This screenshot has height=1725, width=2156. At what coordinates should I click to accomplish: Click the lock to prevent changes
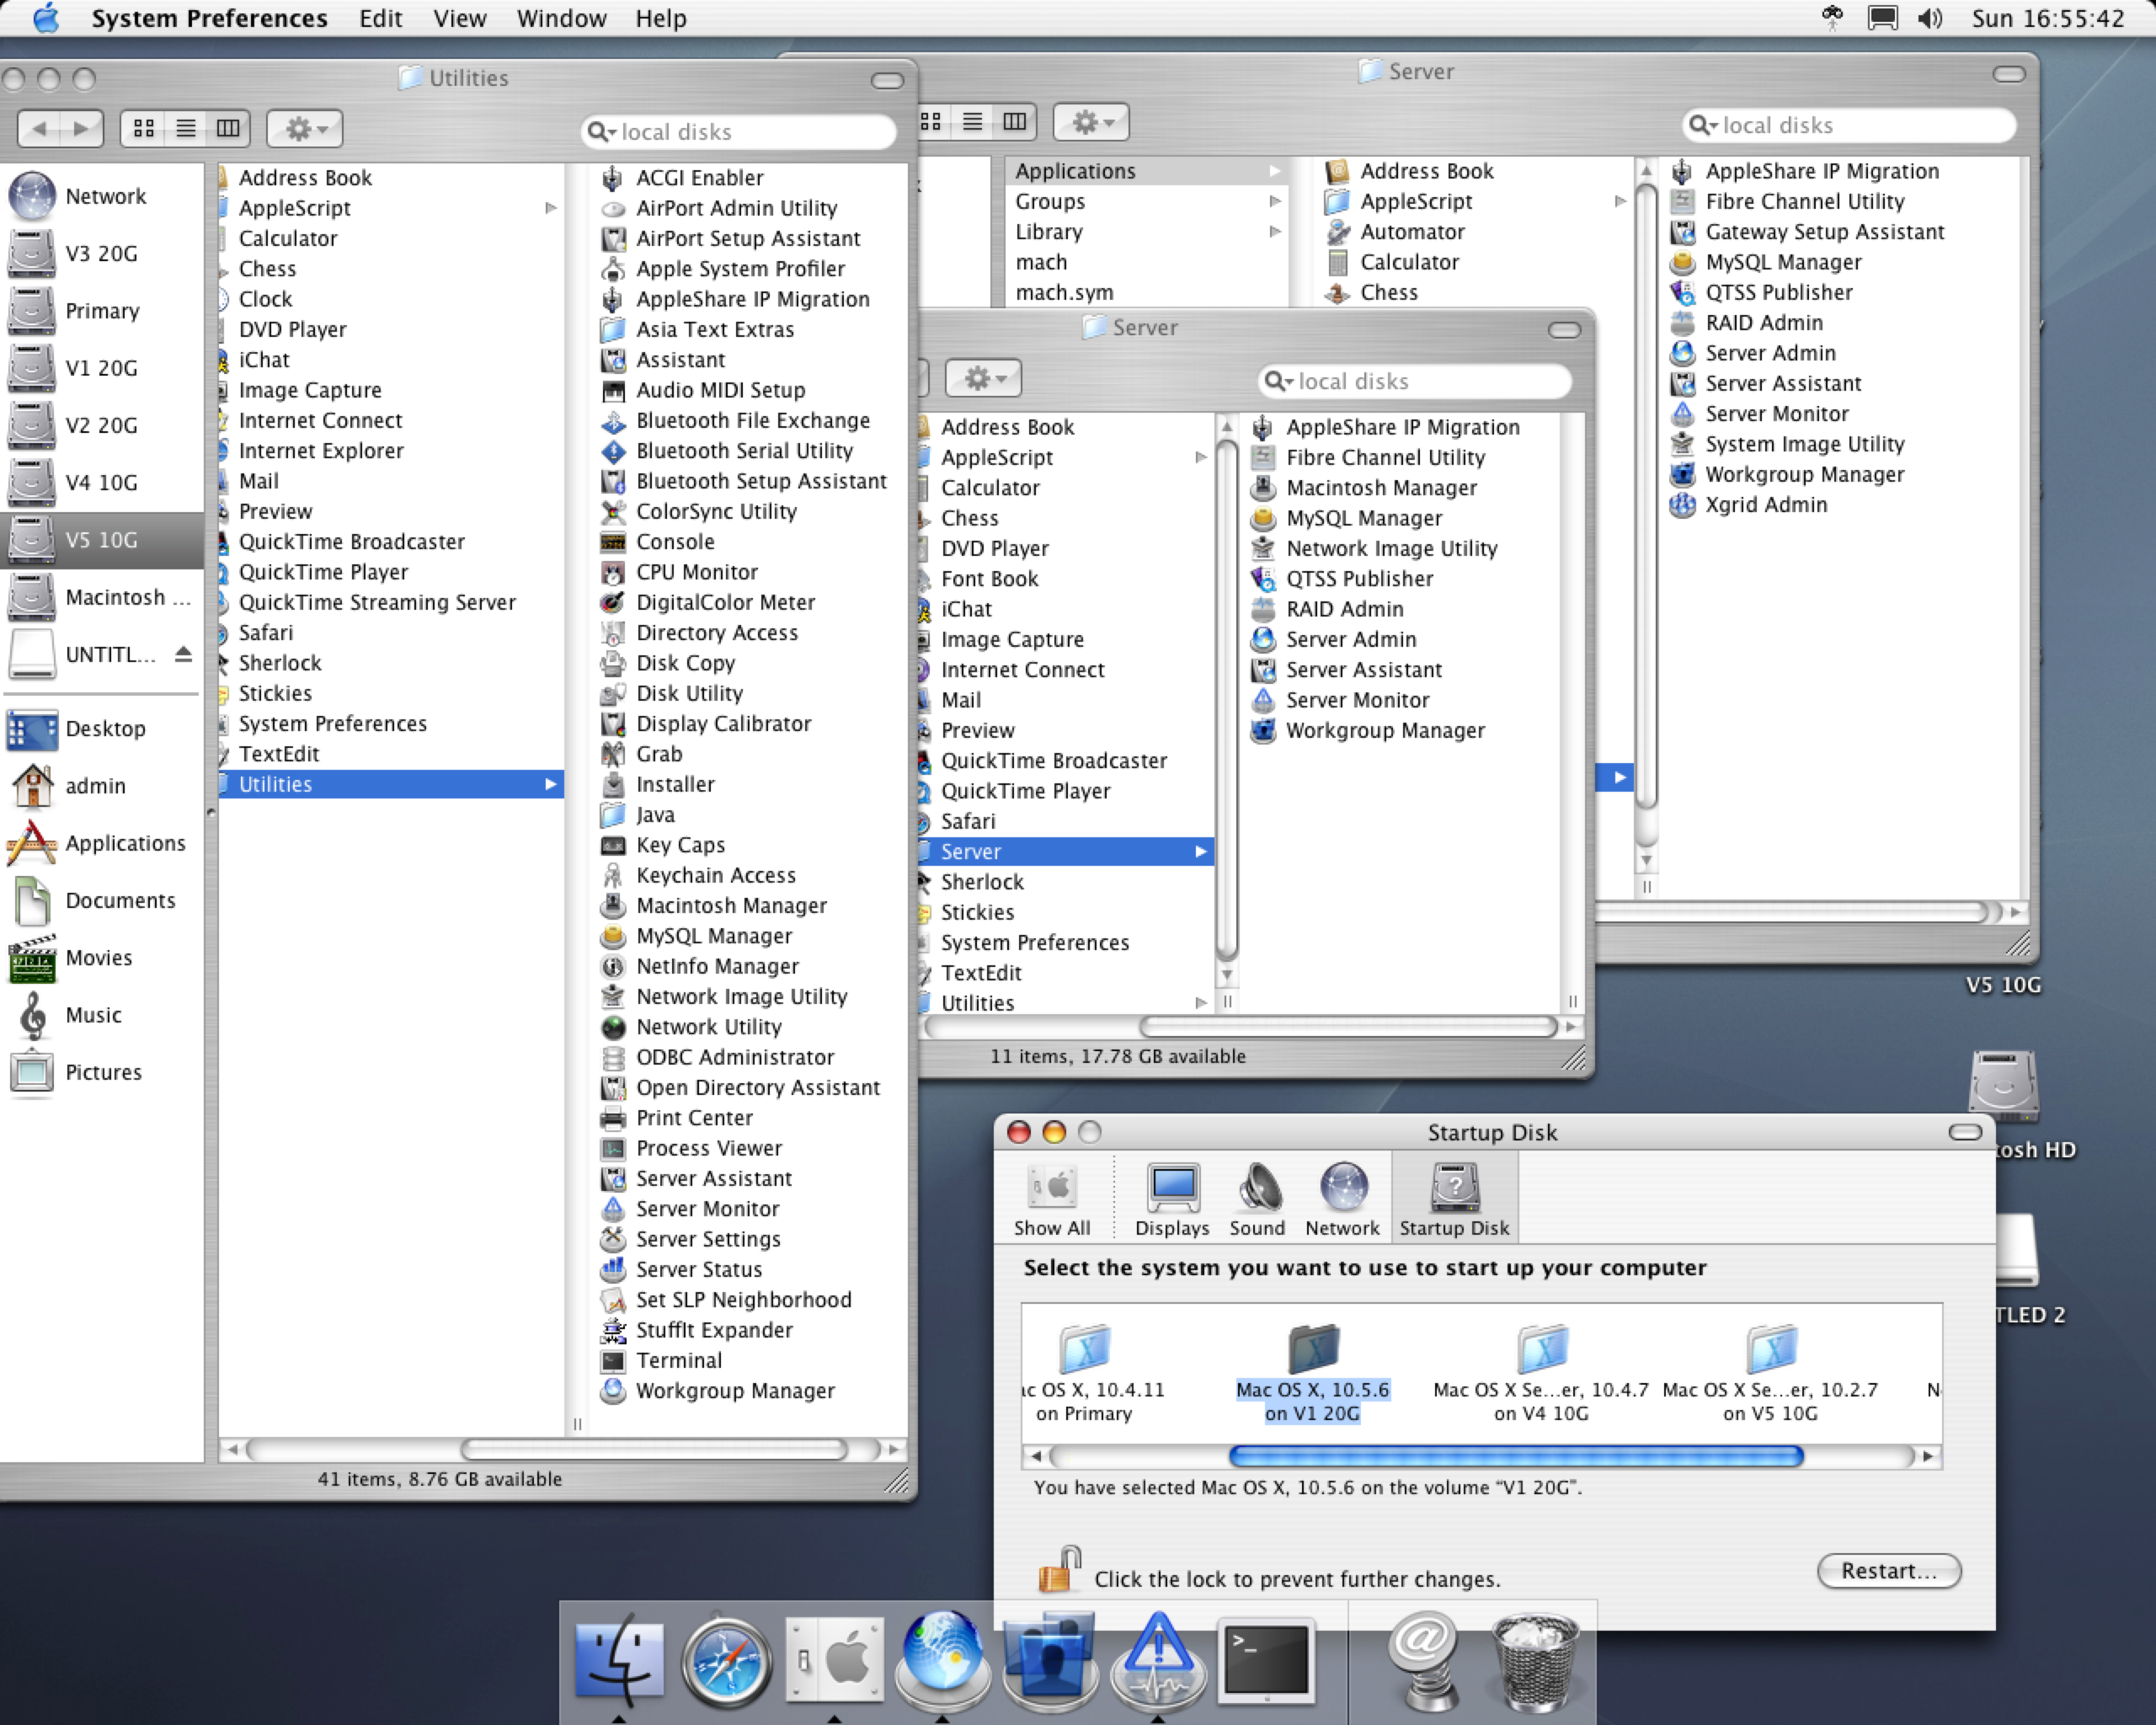[1060, 1569]
